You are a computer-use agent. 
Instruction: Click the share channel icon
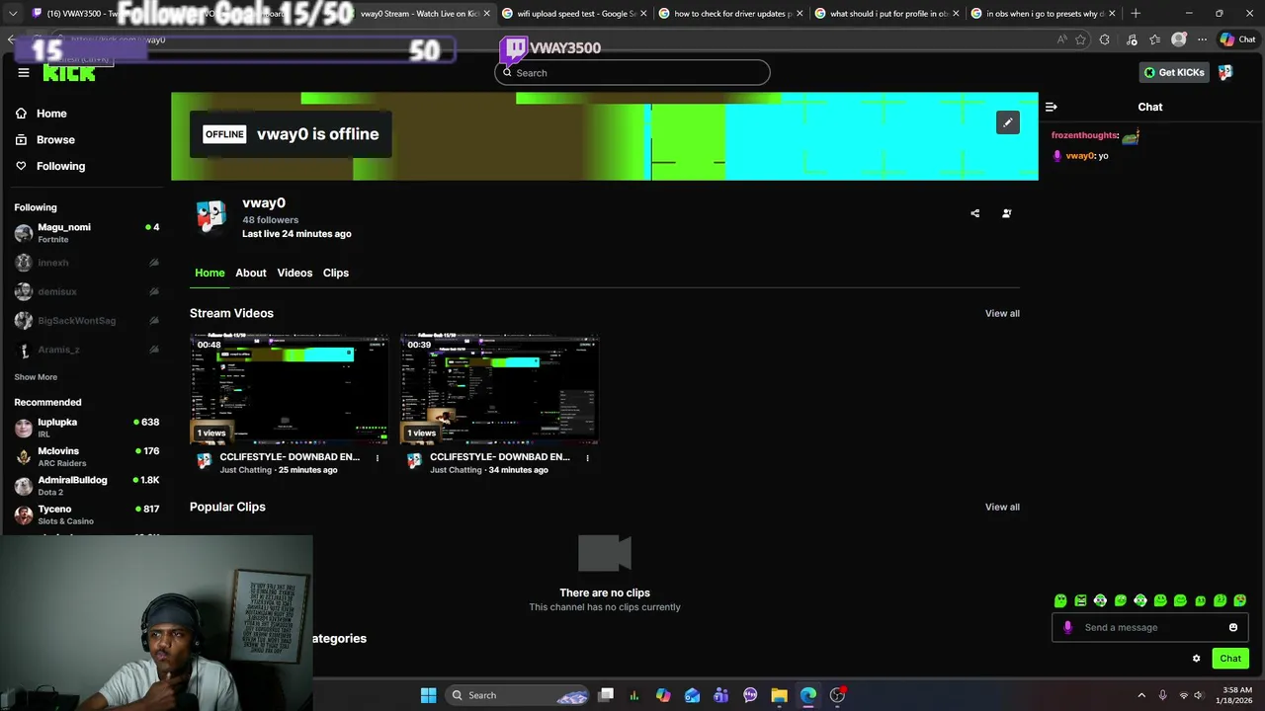click(x=975, y=213)
